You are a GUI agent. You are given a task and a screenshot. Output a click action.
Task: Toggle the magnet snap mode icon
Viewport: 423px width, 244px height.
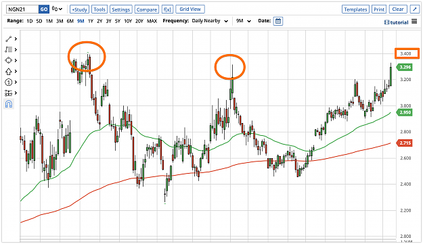coord(9,103)
